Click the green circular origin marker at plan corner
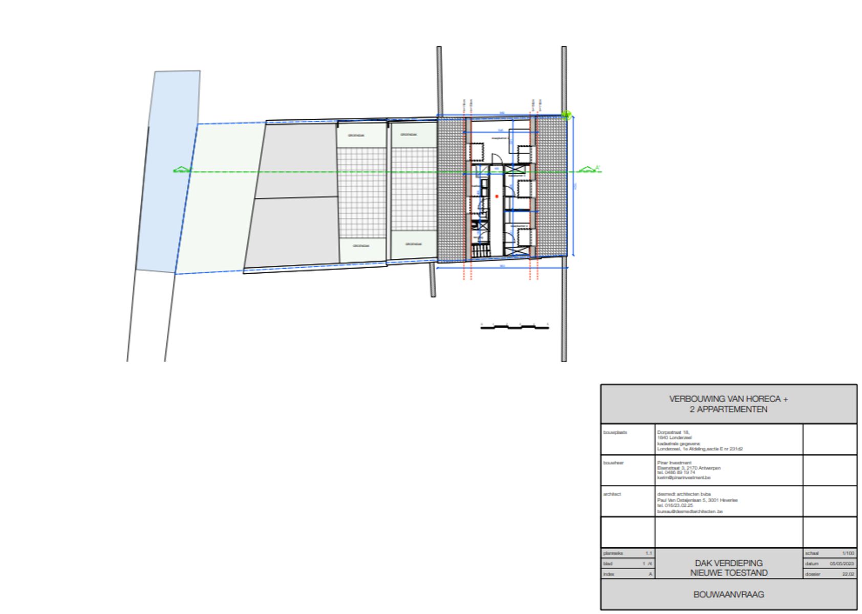The width and height of the screenshot is (862, 614). pos(566,115)
